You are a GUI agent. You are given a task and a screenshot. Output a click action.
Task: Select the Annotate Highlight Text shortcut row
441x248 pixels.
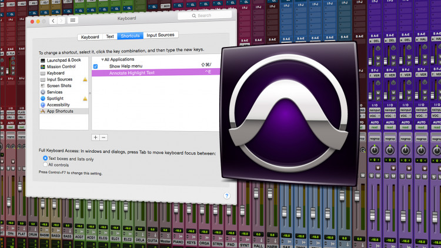pos(156,72)
